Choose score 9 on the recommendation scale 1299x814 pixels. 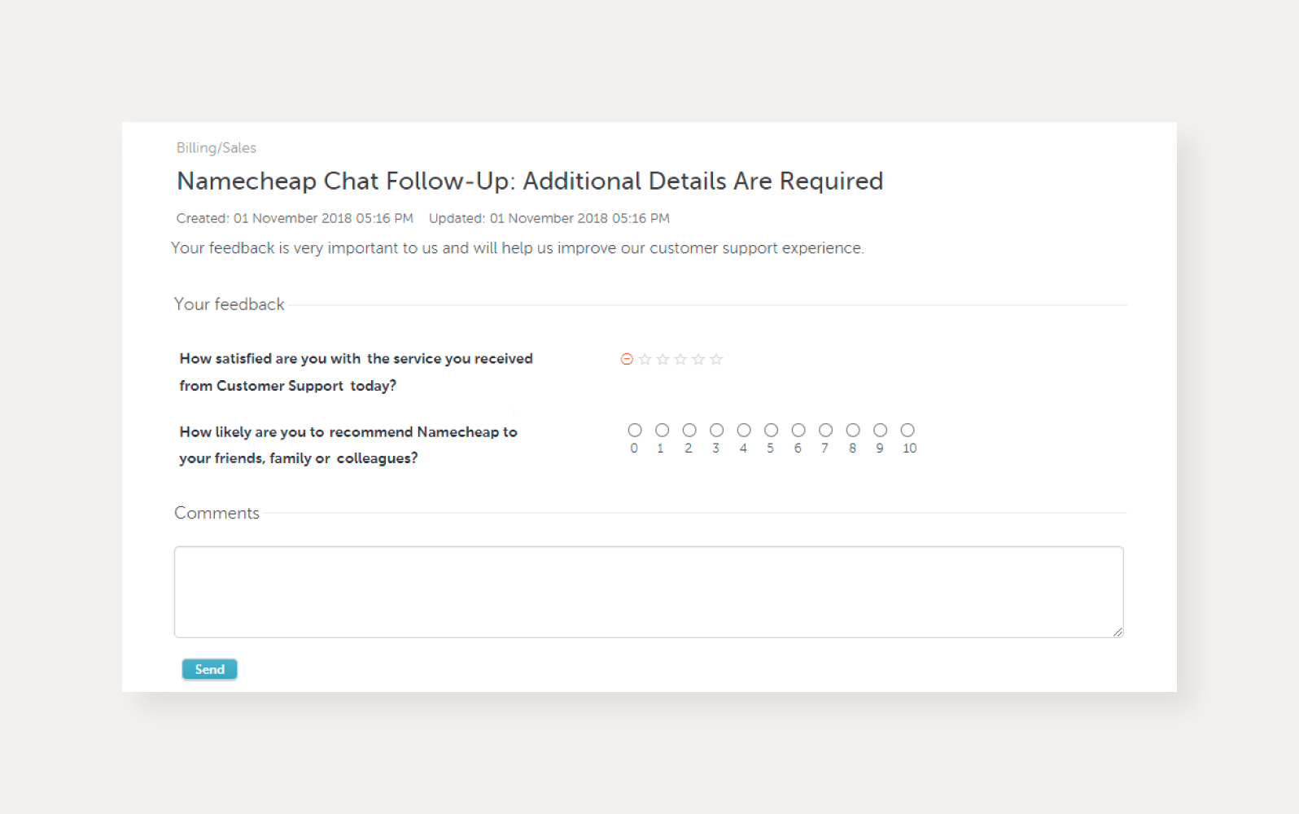pyautogui.click(x=879, y=430)
